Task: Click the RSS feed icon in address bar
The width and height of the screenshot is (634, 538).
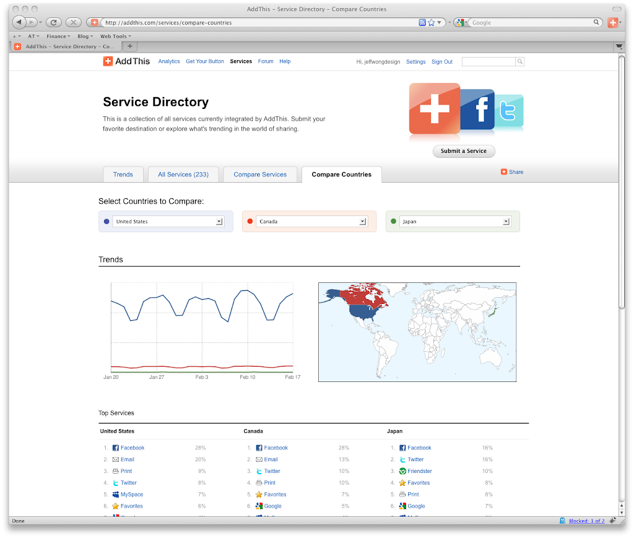Action: [422, 22]
